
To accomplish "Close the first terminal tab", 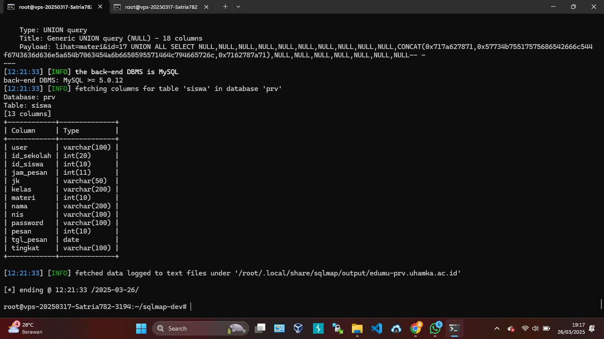I will click(100, 7).
